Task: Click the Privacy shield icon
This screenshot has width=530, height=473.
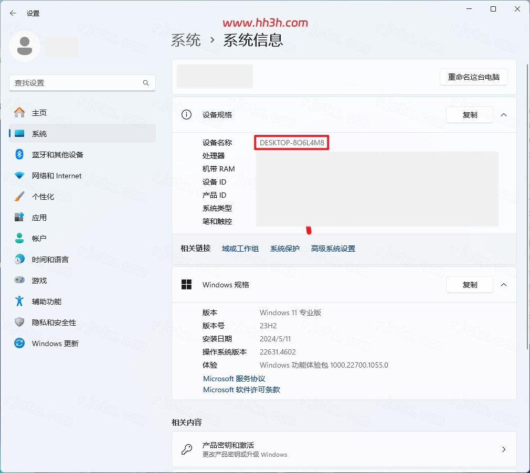Action: coord(19,322)
